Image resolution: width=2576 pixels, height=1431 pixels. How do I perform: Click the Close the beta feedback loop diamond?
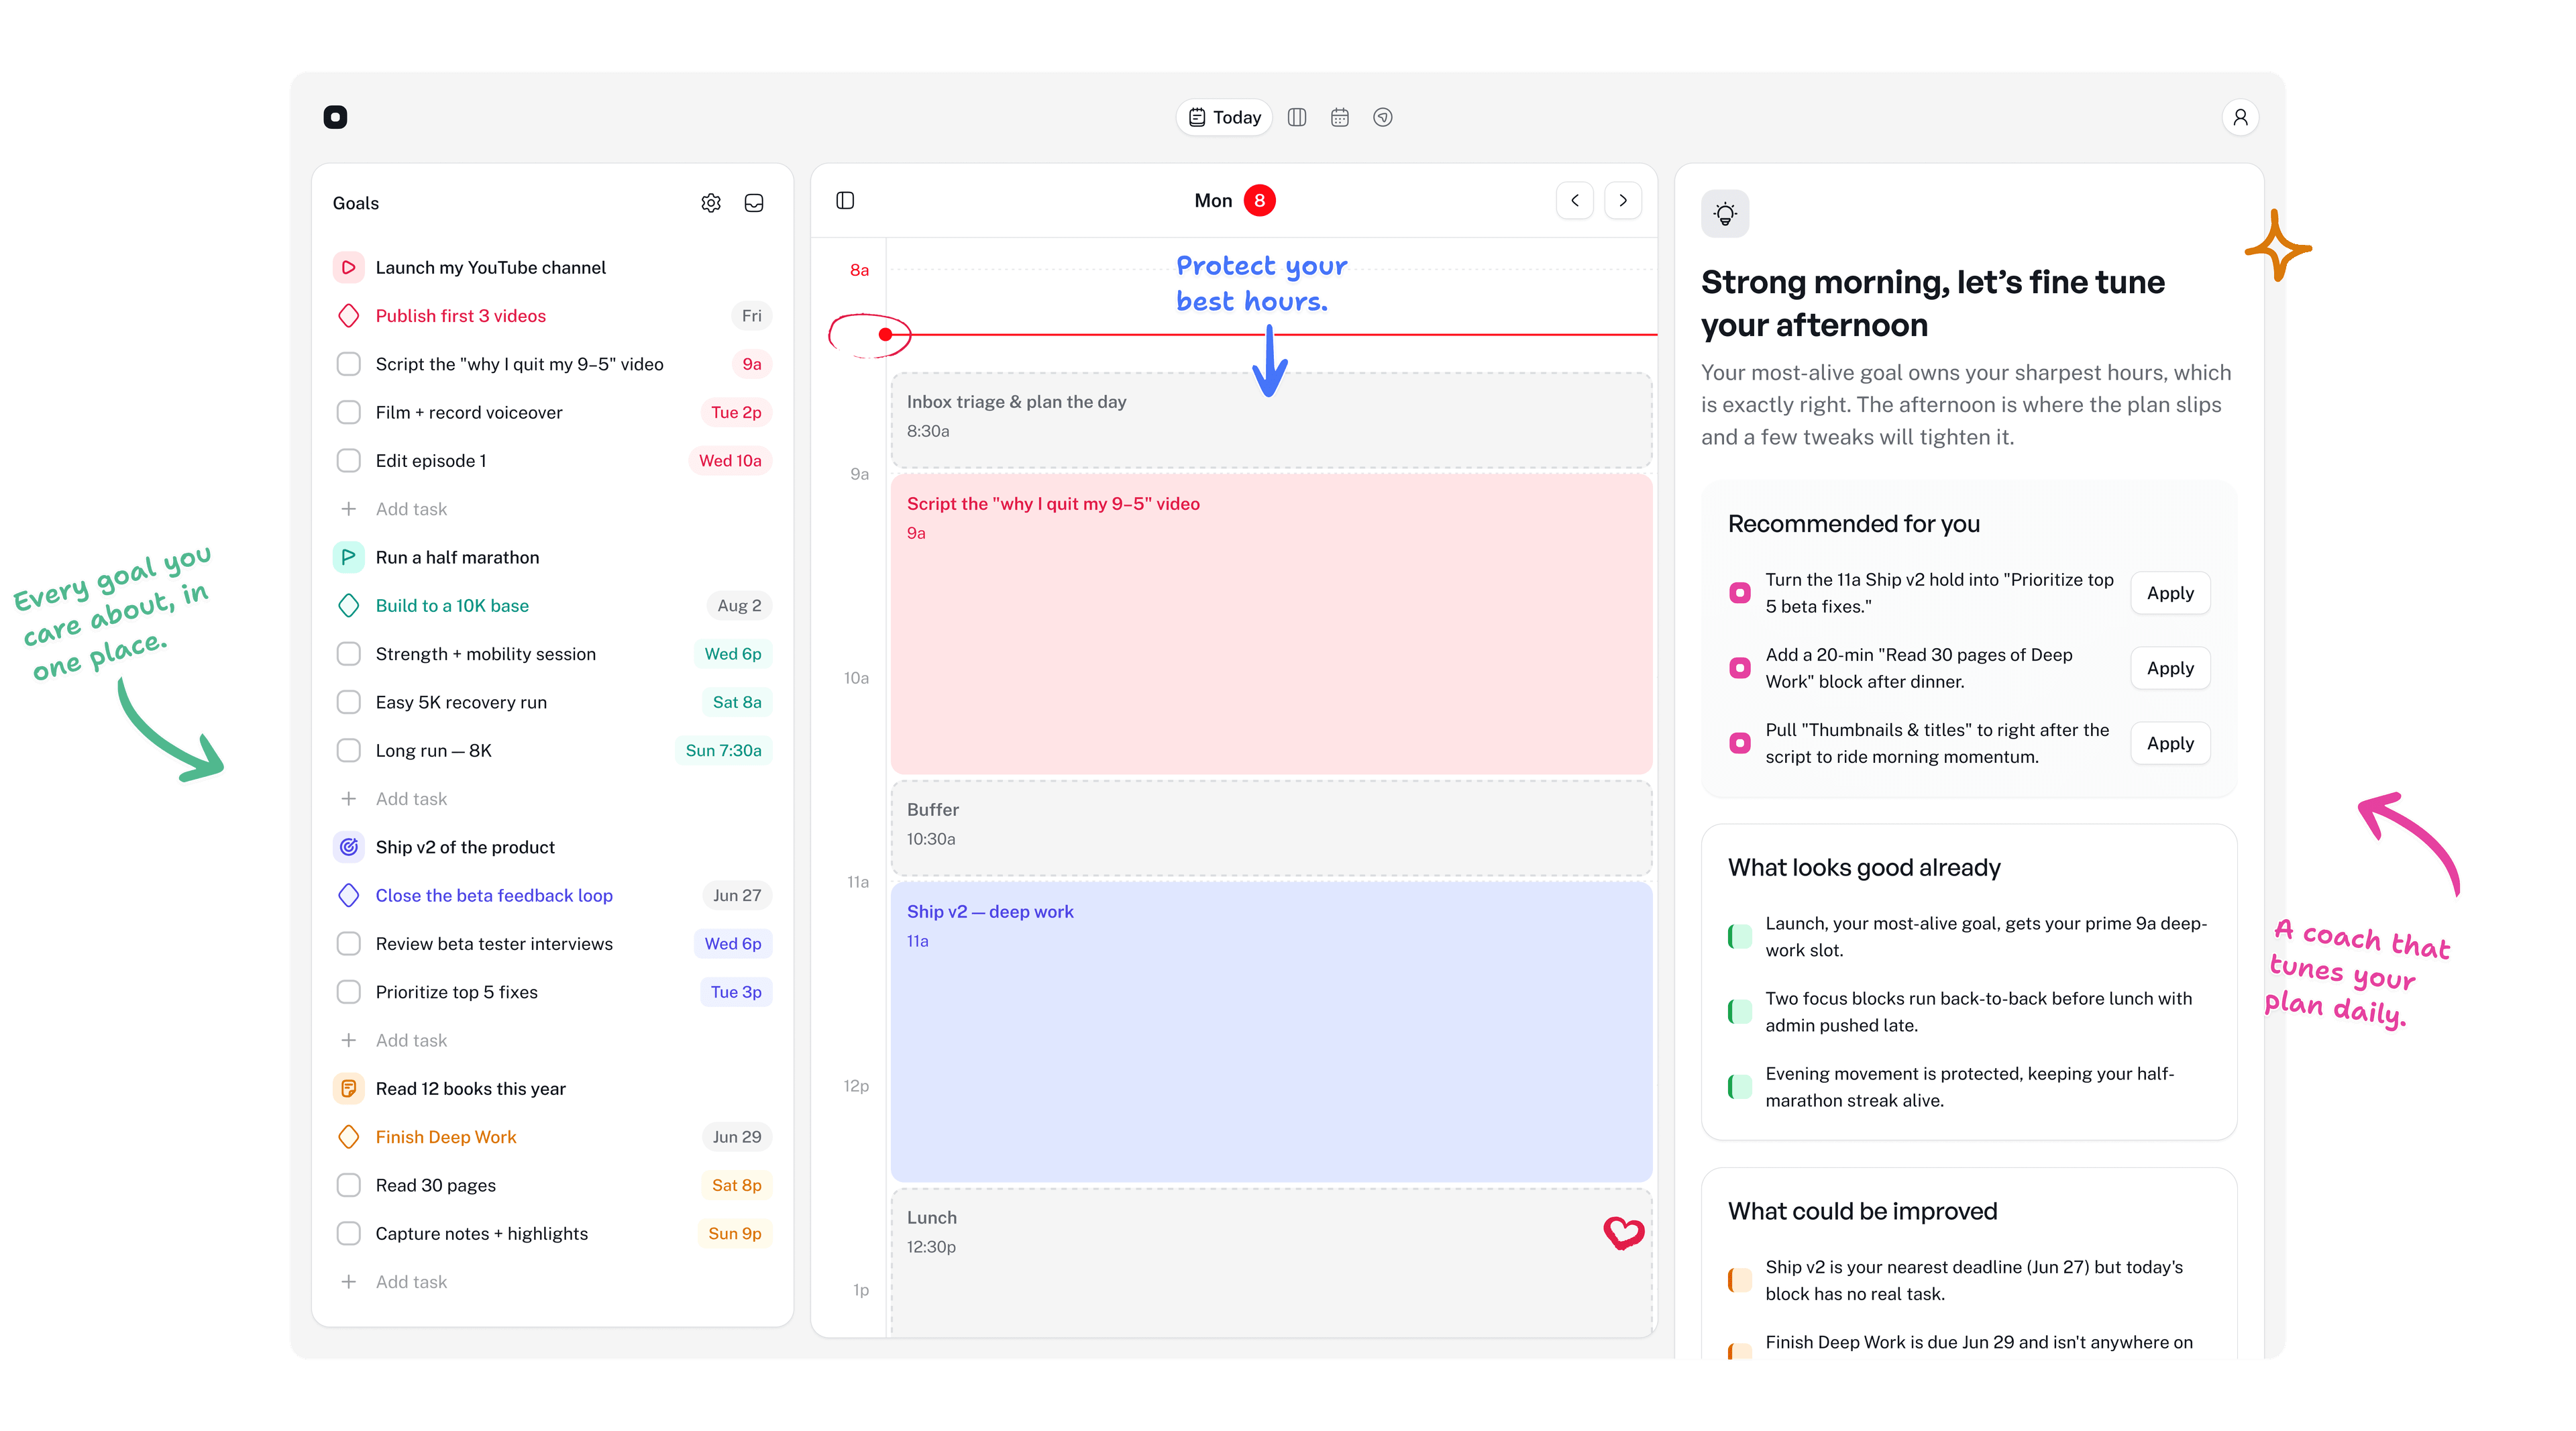pos(348,895)
